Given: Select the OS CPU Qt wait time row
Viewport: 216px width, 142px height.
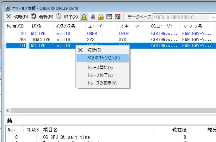Looking at the screenshot, I should (111, 137).
